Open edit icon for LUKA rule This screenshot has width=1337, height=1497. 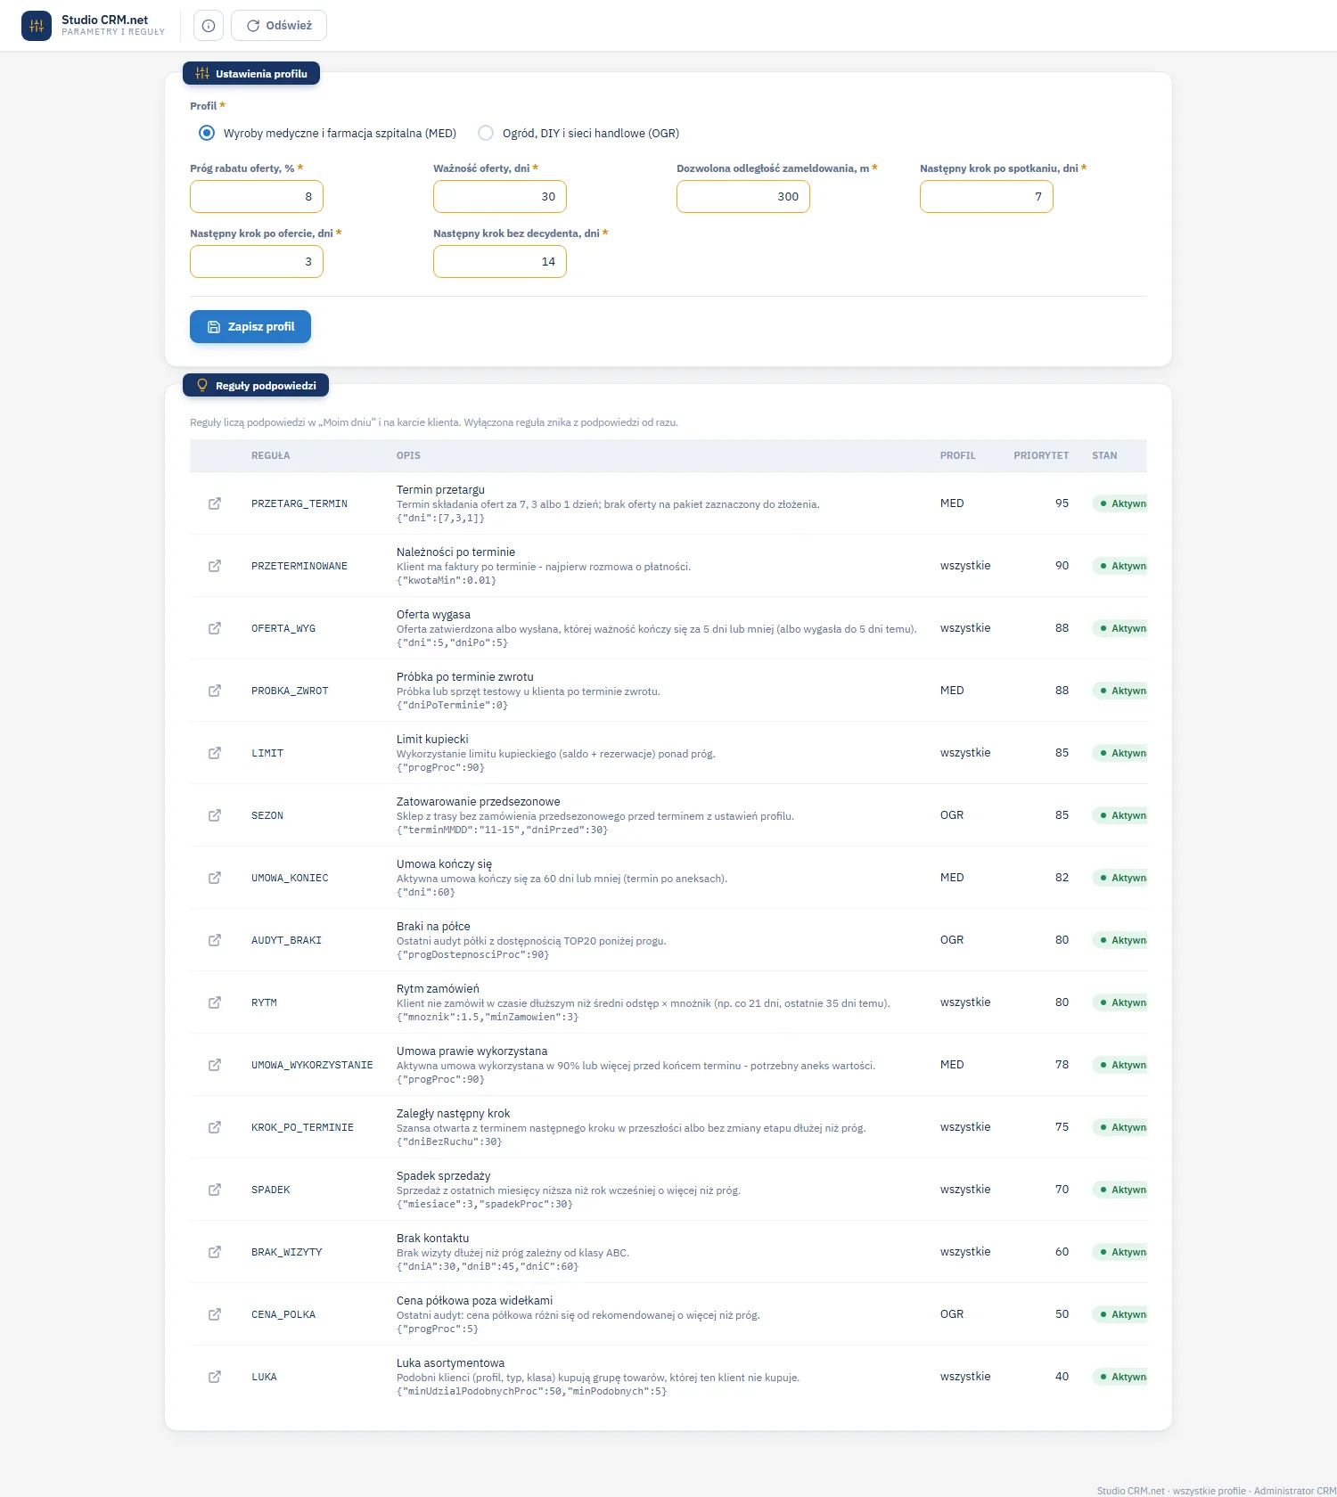pyautogui.click(x=215, y=1377)
